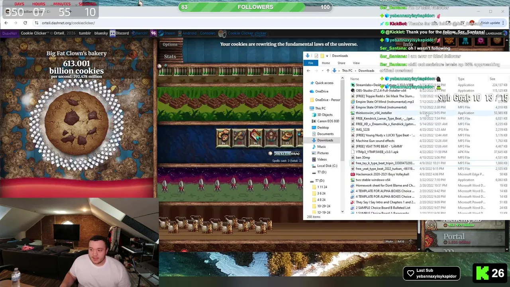This screenshot has width=510, height=287.
Task: Open the View ribbon tab in explorer
Action: (x=356, y=63)
